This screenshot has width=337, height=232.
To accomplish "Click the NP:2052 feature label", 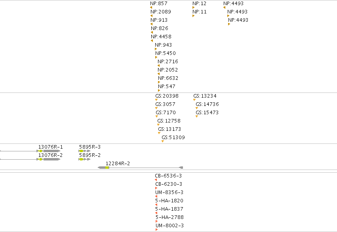I will coord(168,70).
